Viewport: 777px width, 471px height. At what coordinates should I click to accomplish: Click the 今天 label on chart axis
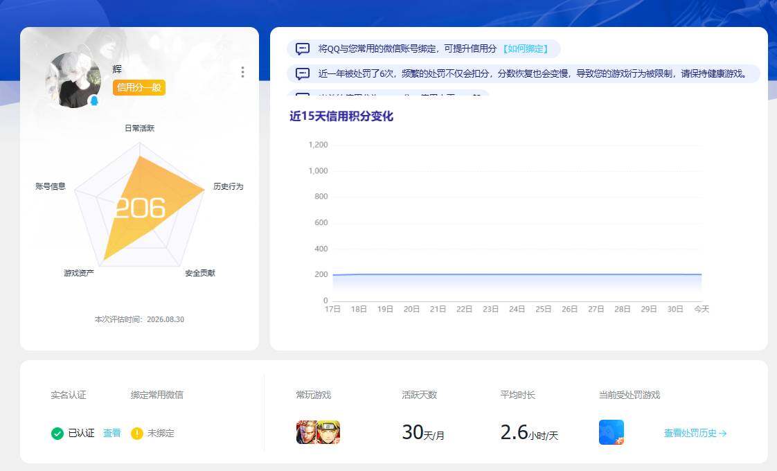pos(702,310)
